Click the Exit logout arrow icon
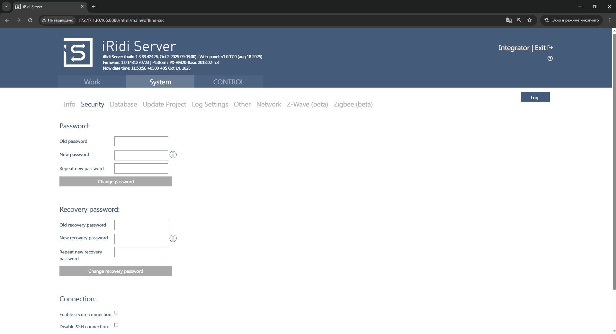Screen dimensions: 616x334 550,48
